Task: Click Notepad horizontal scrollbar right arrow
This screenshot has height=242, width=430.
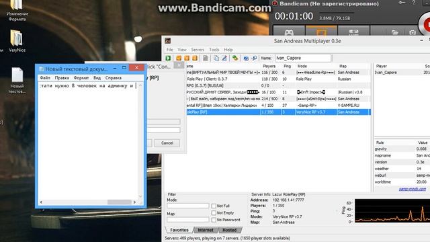Action: coord(134,202)
